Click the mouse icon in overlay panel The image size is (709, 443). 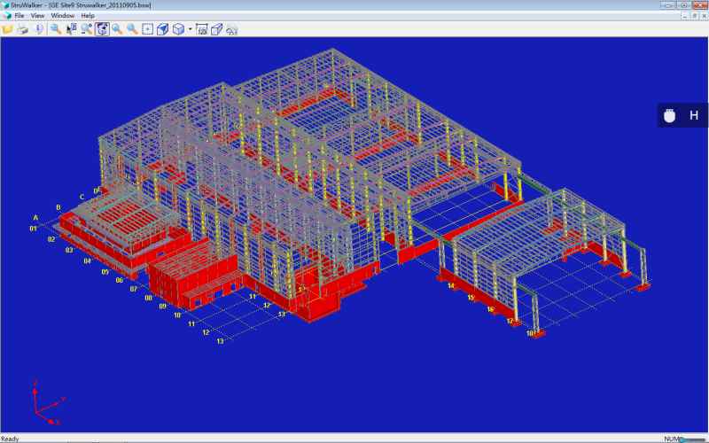point(671,115)
